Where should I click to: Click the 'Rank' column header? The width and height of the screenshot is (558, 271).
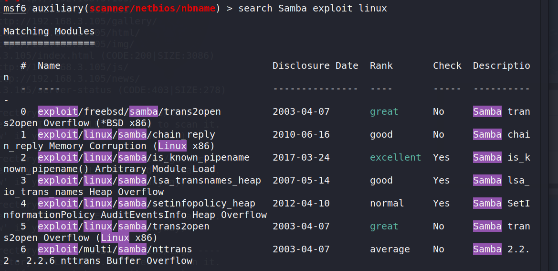(x=381, y=65)
